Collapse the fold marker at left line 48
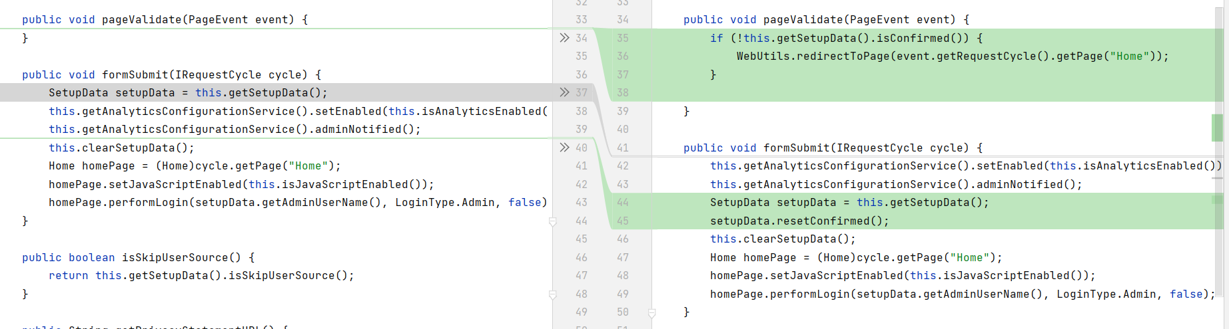The width and height of the screenshot is (1229, 329). point(552,294)
